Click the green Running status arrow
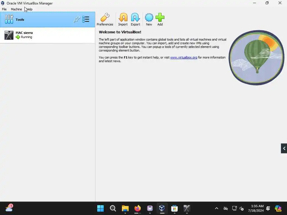 point(18,37)
